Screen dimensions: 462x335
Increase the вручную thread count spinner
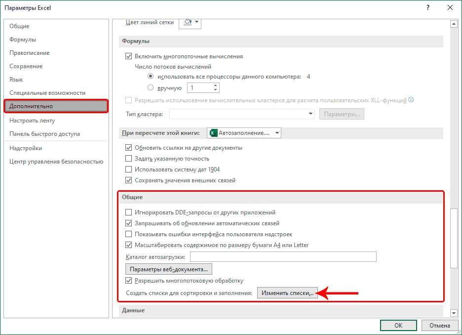click(215, 85)
